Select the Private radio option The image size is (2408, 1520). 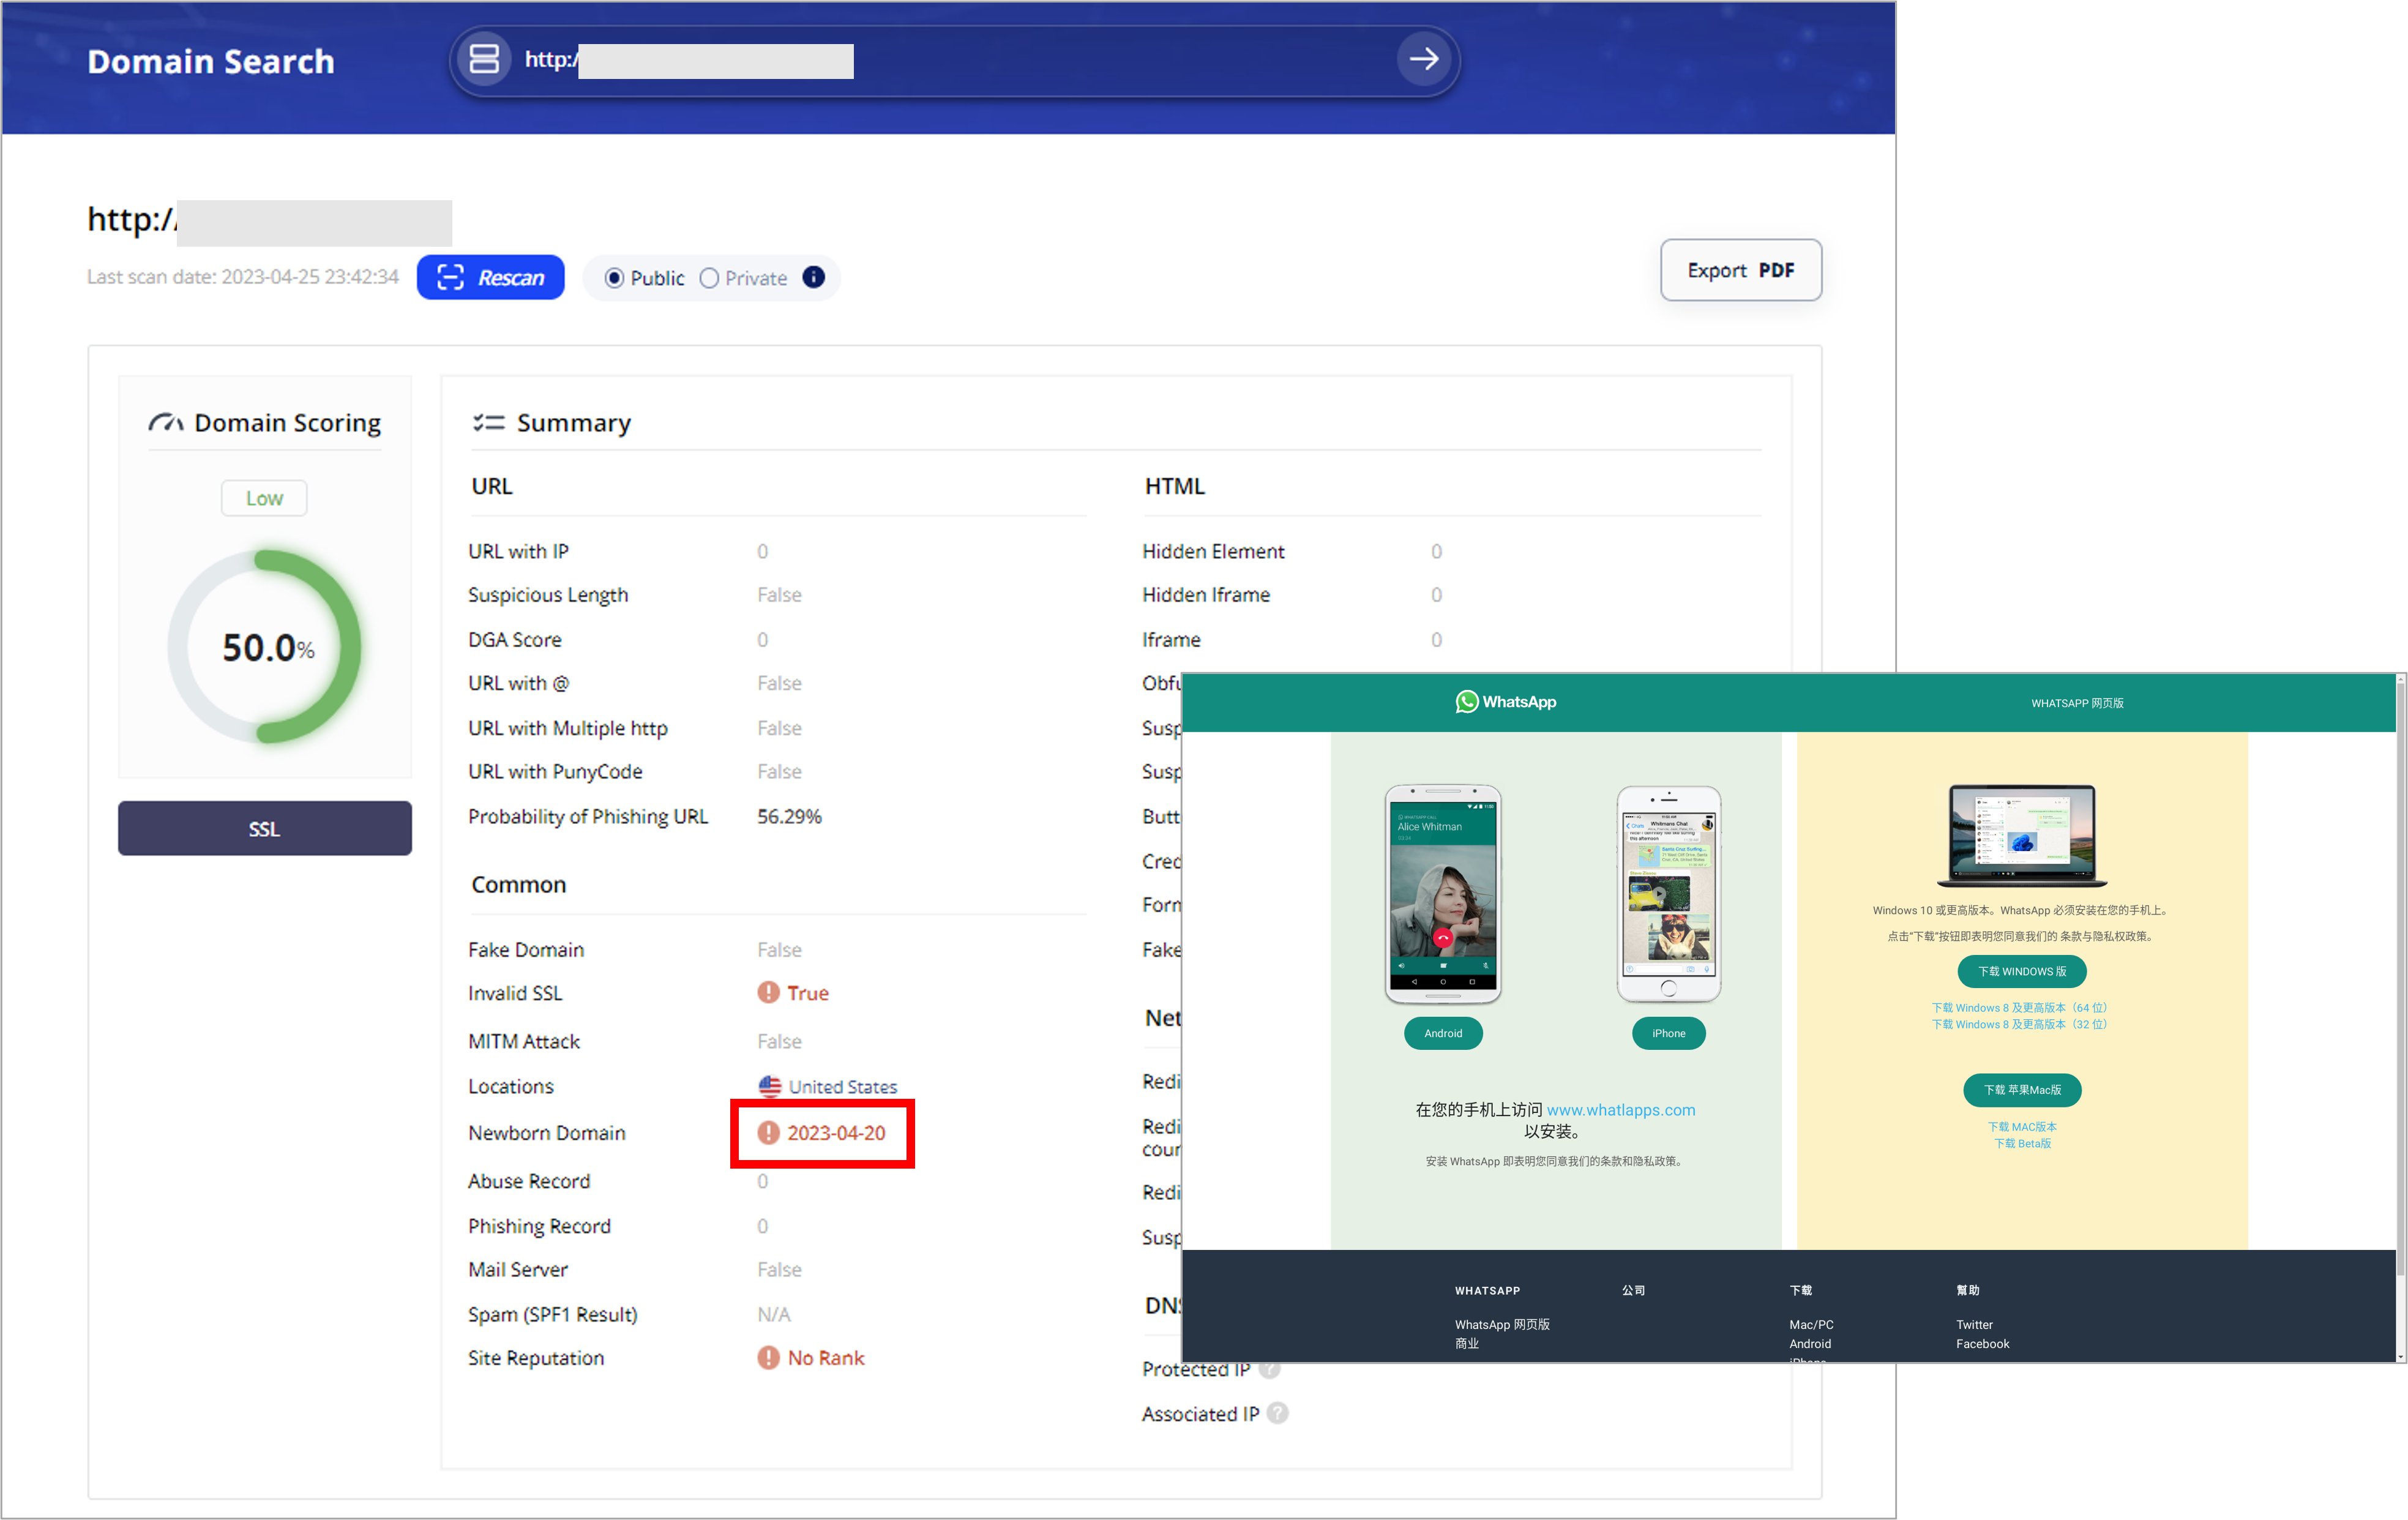pyautogui.click(x=709, y=278)
